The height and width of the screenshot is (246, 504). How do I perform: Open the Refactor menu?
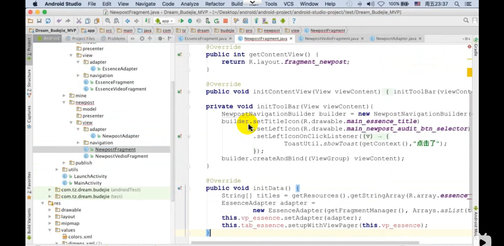pos(215,4)
